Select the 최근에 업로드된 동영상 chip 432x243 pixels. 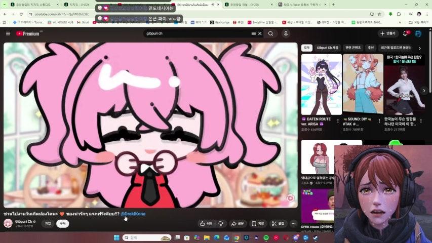click(x=396, y=48)
